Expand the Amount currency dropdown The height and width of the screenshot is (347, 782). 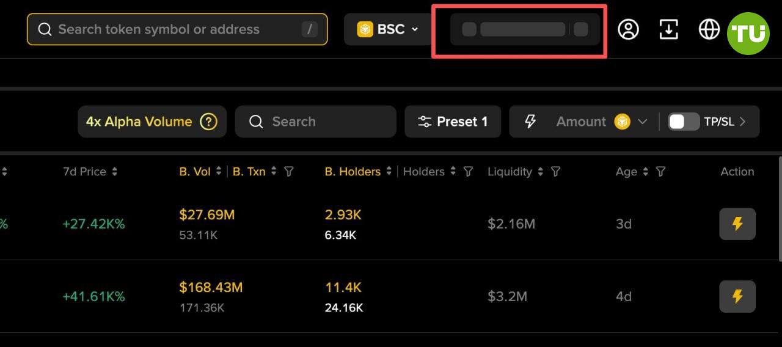(x=642, y=122)
